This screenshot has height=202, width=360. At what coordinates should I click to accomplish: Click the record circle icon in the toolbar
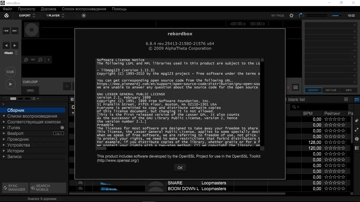pos(84,16)
